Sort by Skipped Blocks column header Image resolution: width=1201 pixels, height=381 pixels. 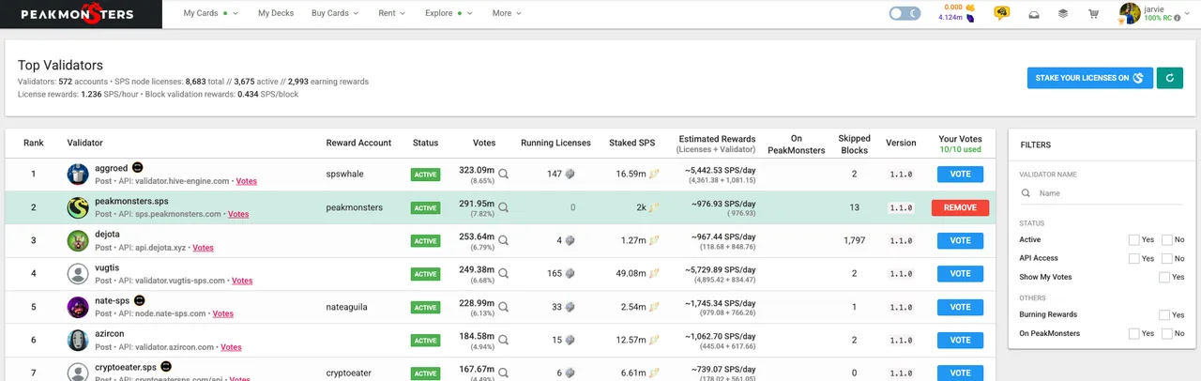coord(854,143)
